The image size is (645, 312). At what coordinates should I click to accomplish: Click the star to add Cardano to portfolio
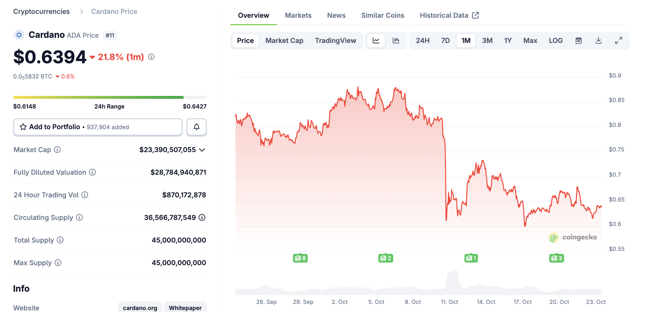click(23, 127)
